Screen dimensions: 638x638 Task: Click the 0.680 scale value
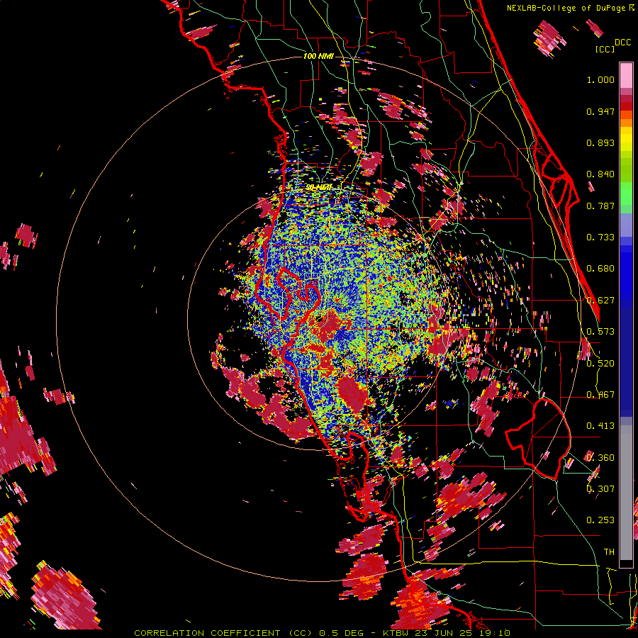600,269
